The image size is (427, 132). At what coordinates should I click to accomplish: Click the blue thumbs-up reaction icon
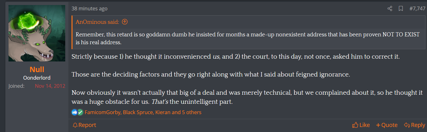click(x=74, y=112)
